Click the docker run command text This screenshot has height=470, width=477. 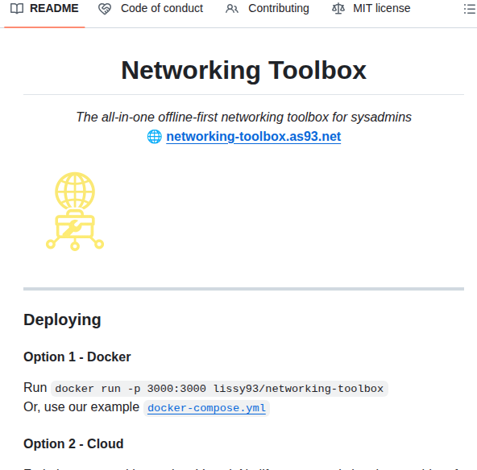click(219, 389)
